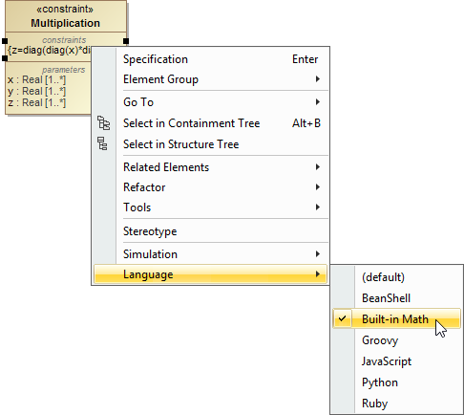Open the Related Elements submenu
464x415 pixels.
[210, 167]
